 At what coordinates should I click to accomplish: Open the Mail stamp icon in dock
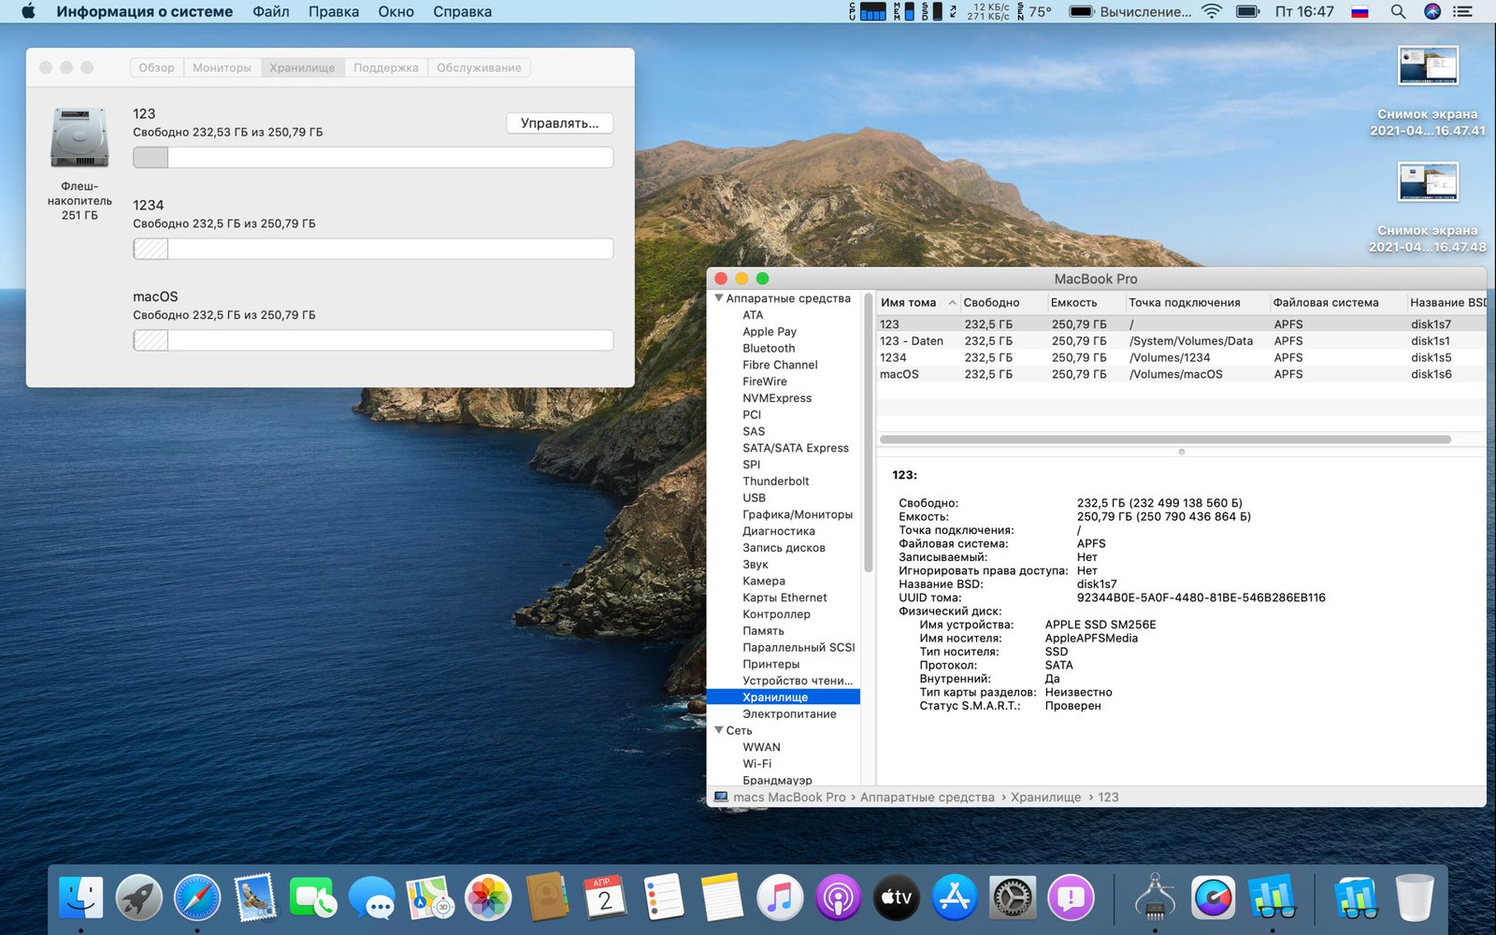point(255,899)
